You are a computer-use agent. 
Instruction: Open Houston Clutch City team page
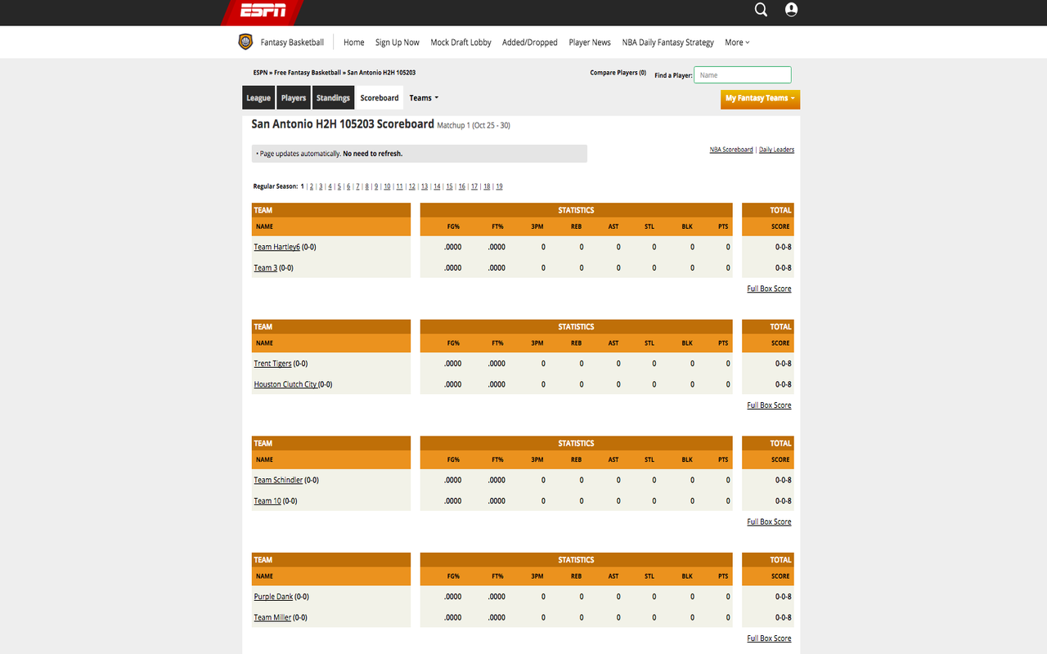(x=285, y=384)
